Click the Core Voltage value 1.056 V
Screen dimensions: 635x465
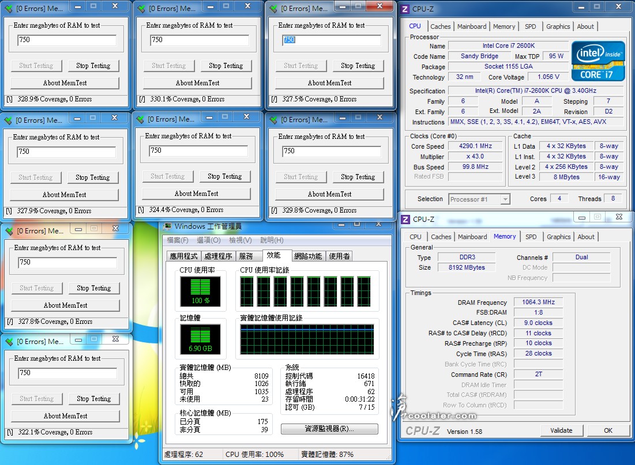coord(548,77)
